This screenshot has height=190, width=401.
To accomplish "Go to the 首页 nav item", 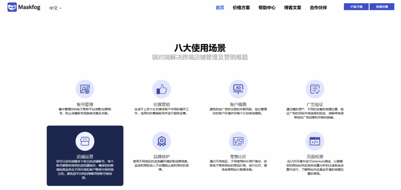I will tap(220, 8).
